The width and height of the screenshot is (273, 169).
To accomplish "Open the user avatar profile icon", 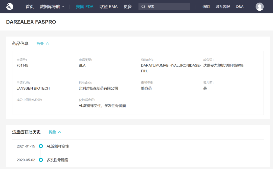I will coord(259,7).
